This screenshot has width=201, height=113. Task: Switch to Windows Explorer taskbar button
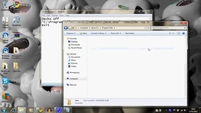pyautogui.click(x=22, y=110)
